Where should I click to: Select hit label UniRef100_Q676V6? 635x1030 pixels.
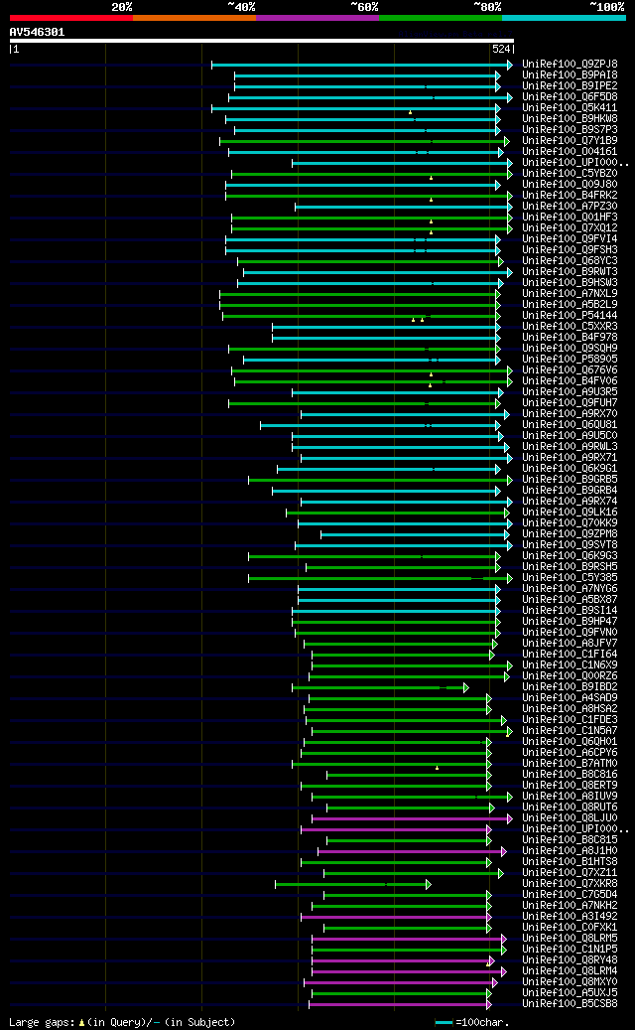(x=570, y=369)
